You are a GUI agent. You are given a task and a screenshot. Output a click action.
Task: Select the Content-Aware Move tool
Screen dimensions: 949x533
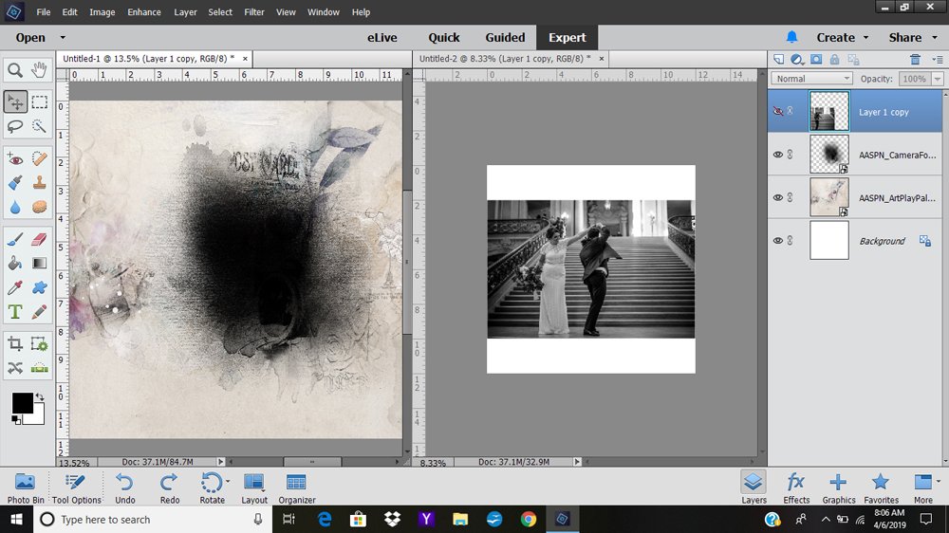pyautogui.click(x=15, y=368)
